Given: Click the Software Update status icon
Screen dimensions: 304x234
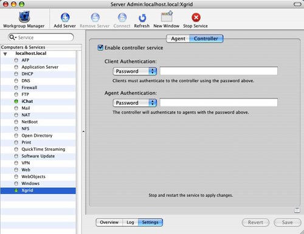Looking at the screenshot, I should tap(16, 156).
